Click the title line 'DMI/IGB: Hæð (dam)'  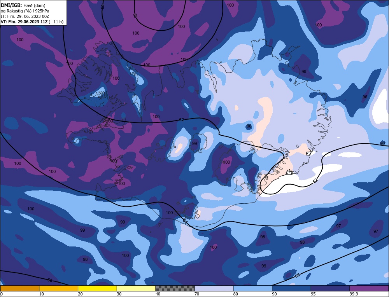23,5
